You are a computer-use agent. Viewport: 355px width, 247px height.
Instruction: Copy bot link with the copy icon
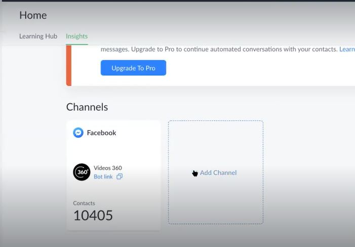click(x=120, y=177)
